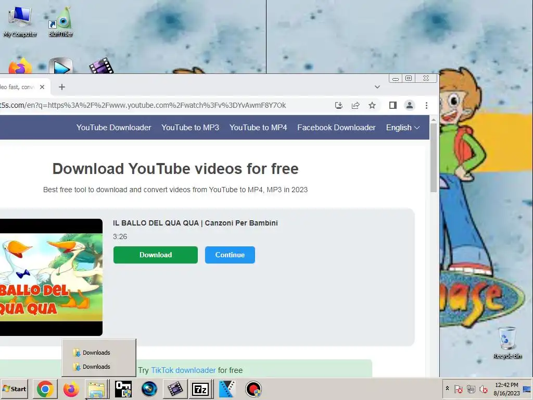
Task: Open the screen recorder taskbar icon
Action: tap(253, 389)
